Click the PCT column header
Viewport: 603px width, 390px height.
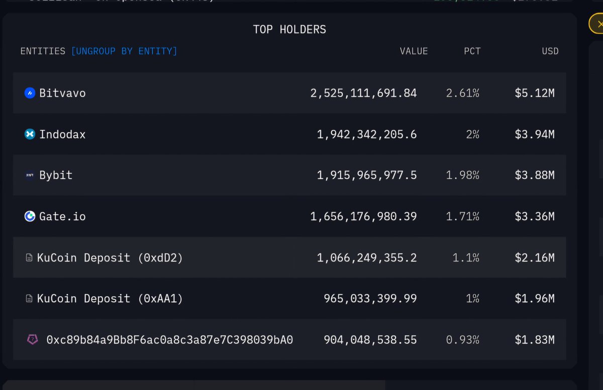472,51
